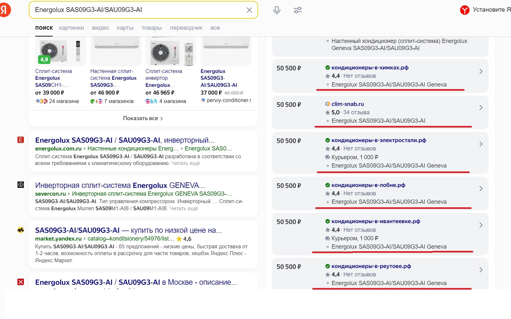Click verified badge of кондиционеры-в-электростали.рф
The image size is (511, 319).
pyautogui.click(x=328, y=140)
